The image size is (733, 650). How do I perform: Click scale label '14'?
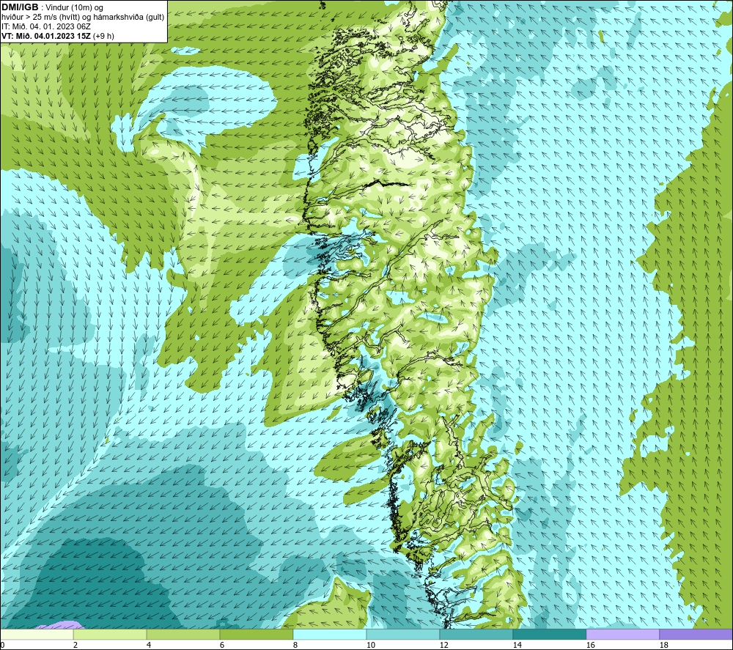[517, 645]
